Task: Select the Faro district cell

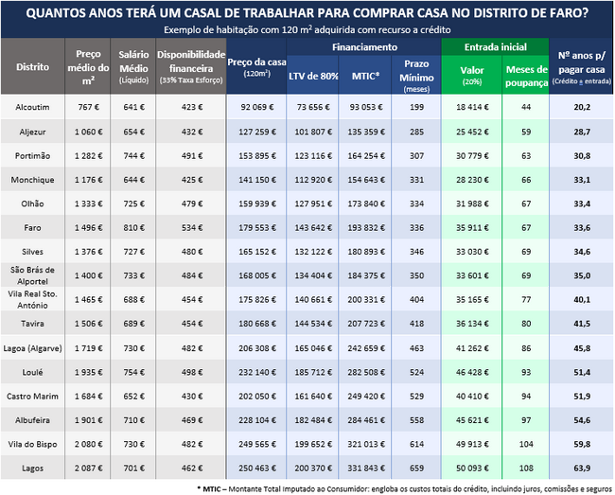Action: (33, 227)
